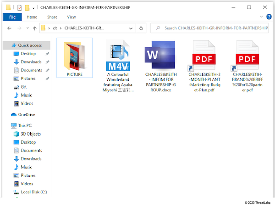Go up one folder level arrow
This screenshot has width=275, height=208.
(x=34, y=28)
